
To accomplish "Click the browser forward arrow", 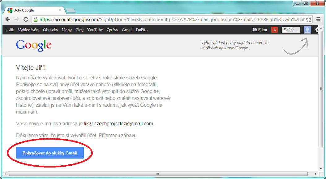I will click(17, 20).
